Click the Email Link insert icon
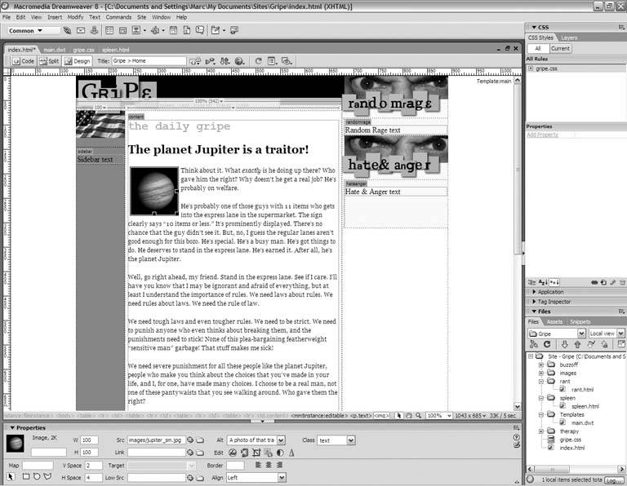The image size is (627, 486). click(81, 30)
